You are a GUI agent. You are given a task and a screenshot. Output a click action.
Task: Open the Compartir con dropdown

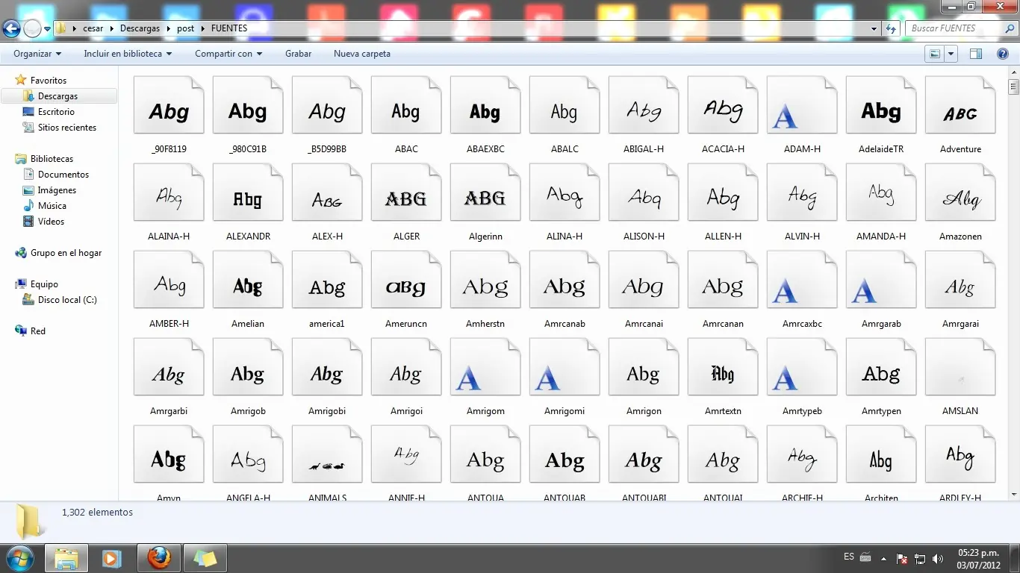pos(228,54)
